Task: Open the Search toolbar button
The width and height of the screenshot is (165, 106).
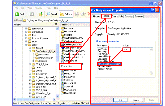Action: (52, 14)
